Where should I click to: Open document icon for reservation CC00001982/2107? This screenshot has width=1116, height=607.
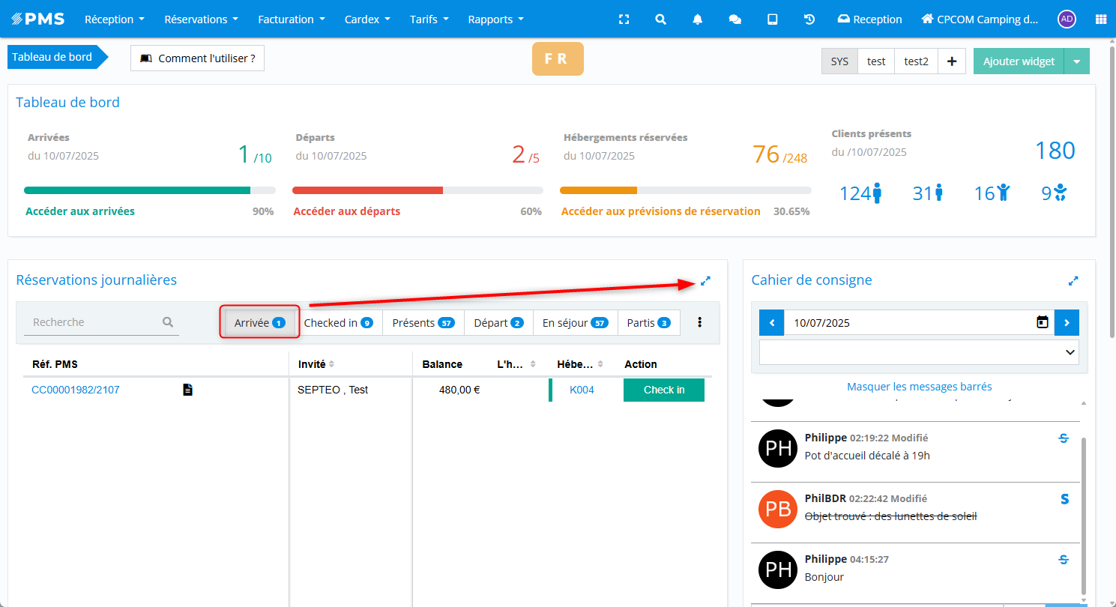[x=188, y=390]
